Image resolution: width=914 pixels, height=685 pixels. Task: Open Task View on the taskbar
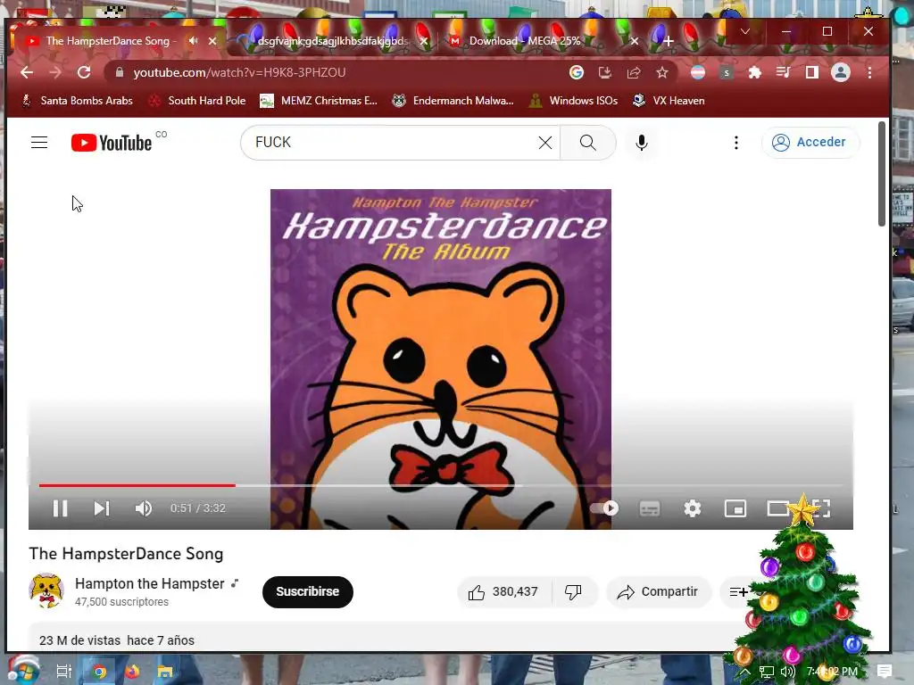tap(63, 672)
